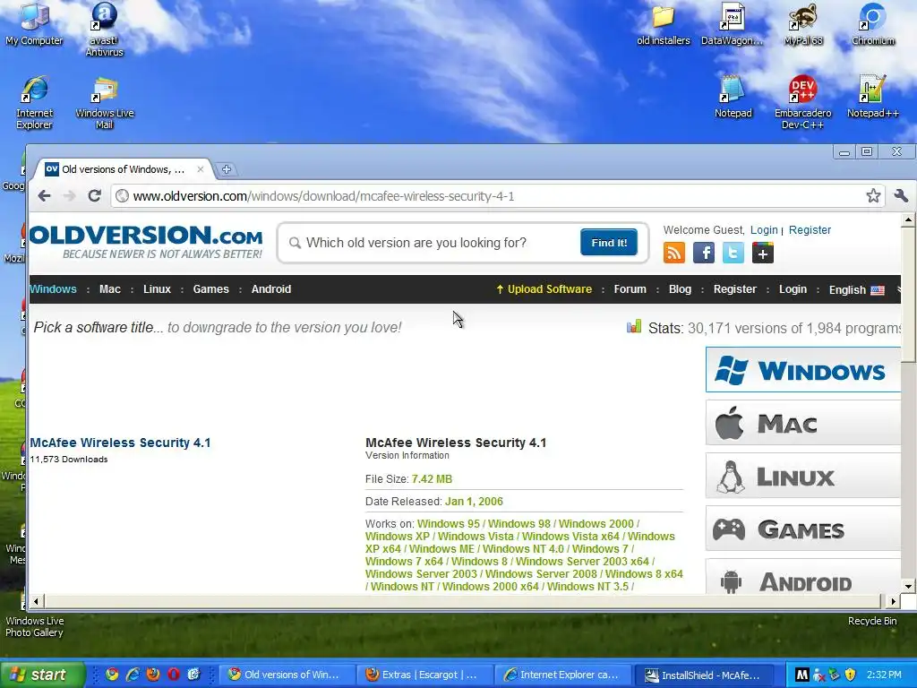Select the WINDOWS sidebar platform button
This screenshot has height=688, width=917.
pyautogui.click(x=803, y=370)
